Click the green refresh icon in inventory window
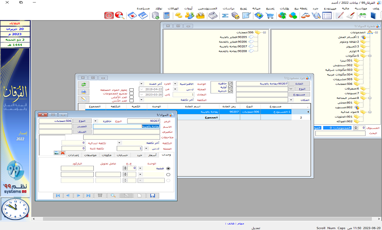The height and width of the screenshot is (230, 382). pyautogui.click(x=84, y=84)
